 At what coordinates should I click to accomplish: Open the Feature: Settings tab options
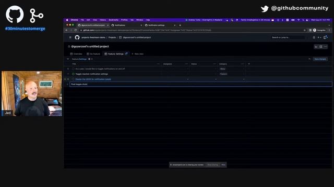[x=126, y=54]
